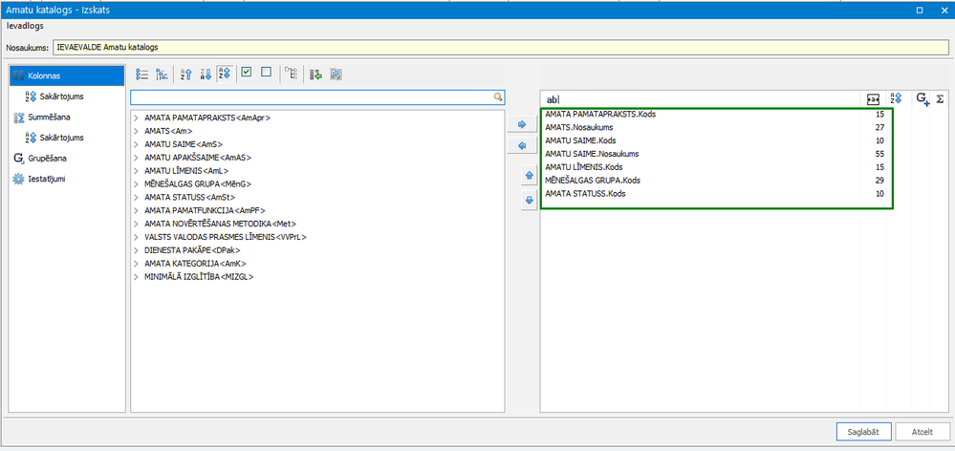Image resolution: width=955 pixels, height=451 pixels.
Task: Expand AMATA PAMATAPRAKSTS<AmApr> node
Action: (136, 118)
